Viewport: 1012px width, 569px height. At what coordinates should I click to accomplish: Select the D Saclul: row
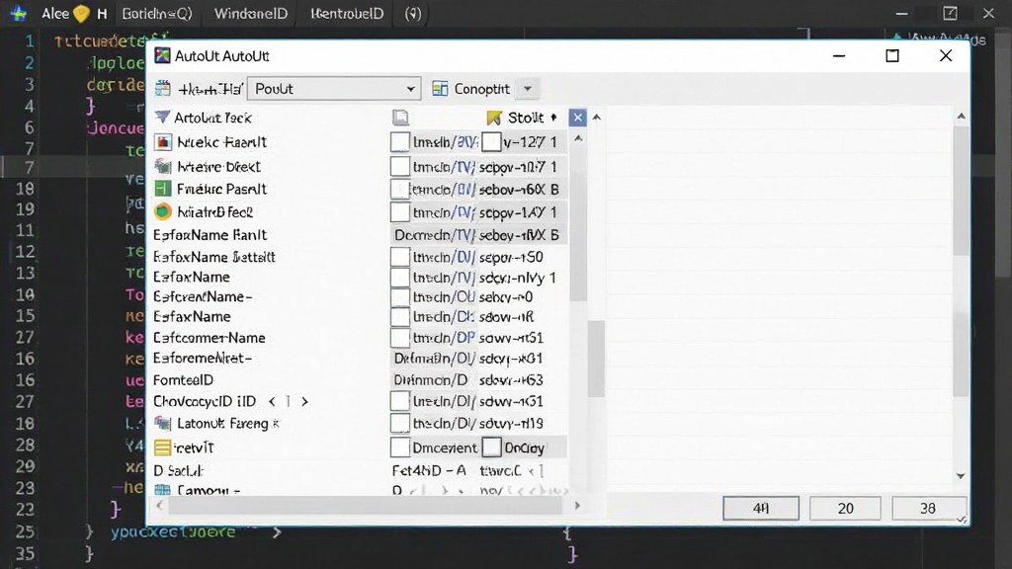pyautogui.click(x=360, y=470)
